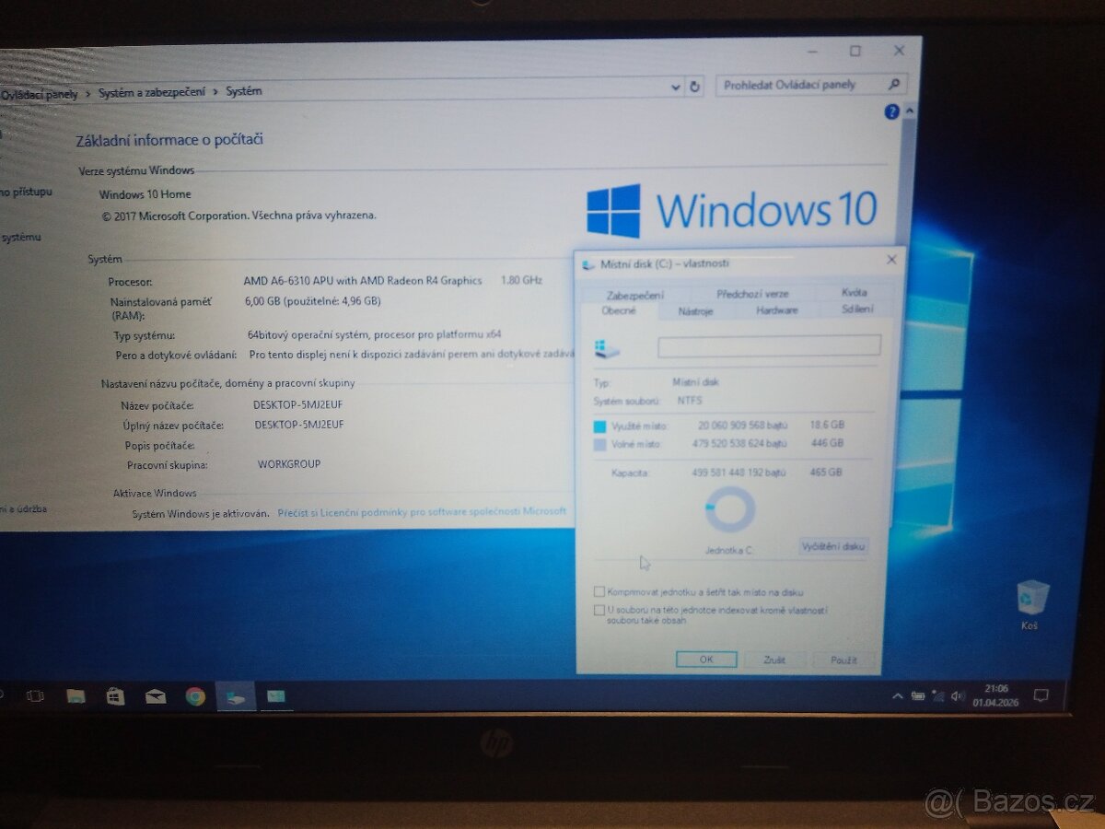Click the help question mark icon
The width and height of the screenshot is (1105, 829).
891,112
